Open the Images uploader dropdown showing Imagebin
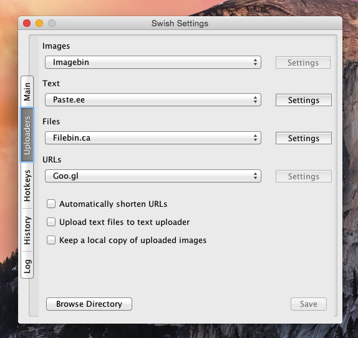This screenshot has height=338, width=358. [x=153, y=62]
